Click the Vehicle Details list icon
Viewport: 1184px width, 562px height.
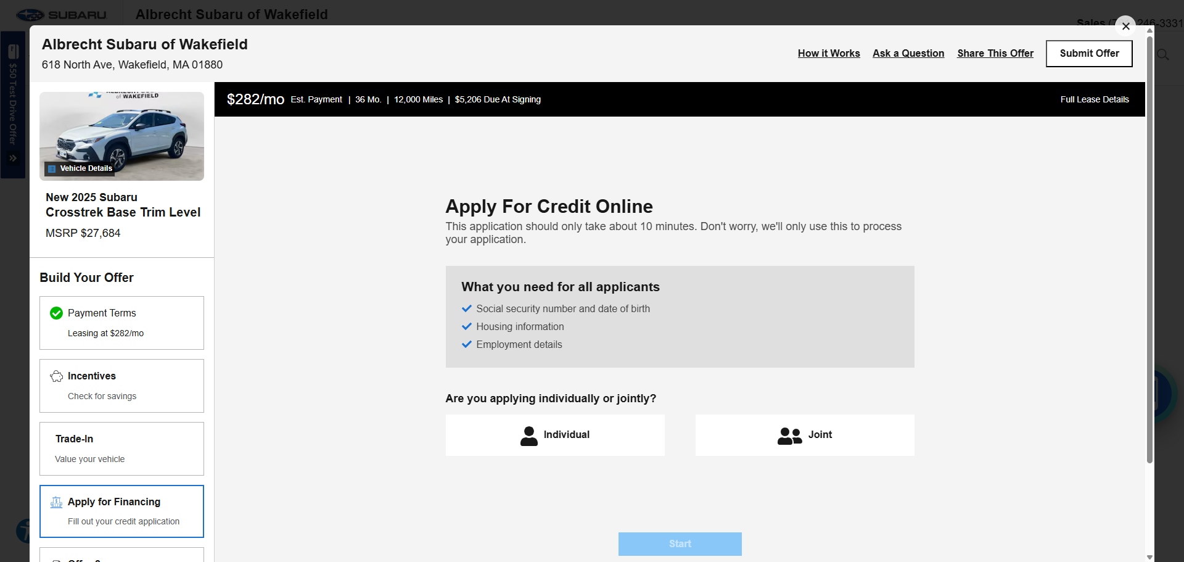(x=52, y=168)
